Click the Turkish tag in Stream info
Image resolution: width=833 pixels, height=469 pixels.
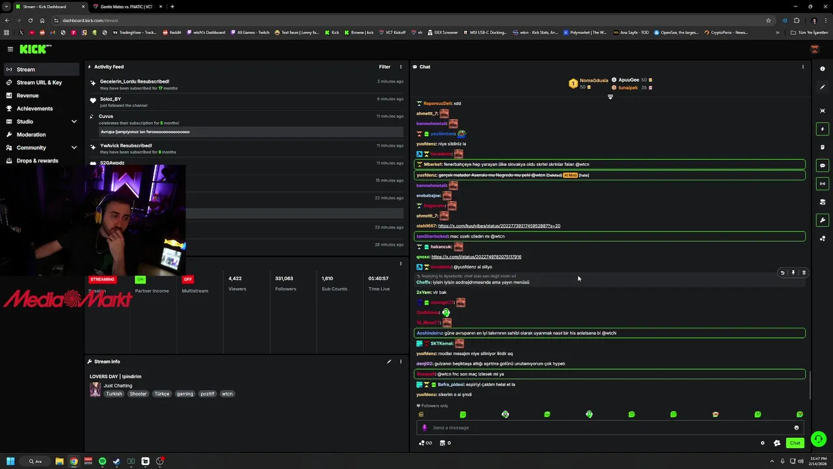tap(114, 393)
